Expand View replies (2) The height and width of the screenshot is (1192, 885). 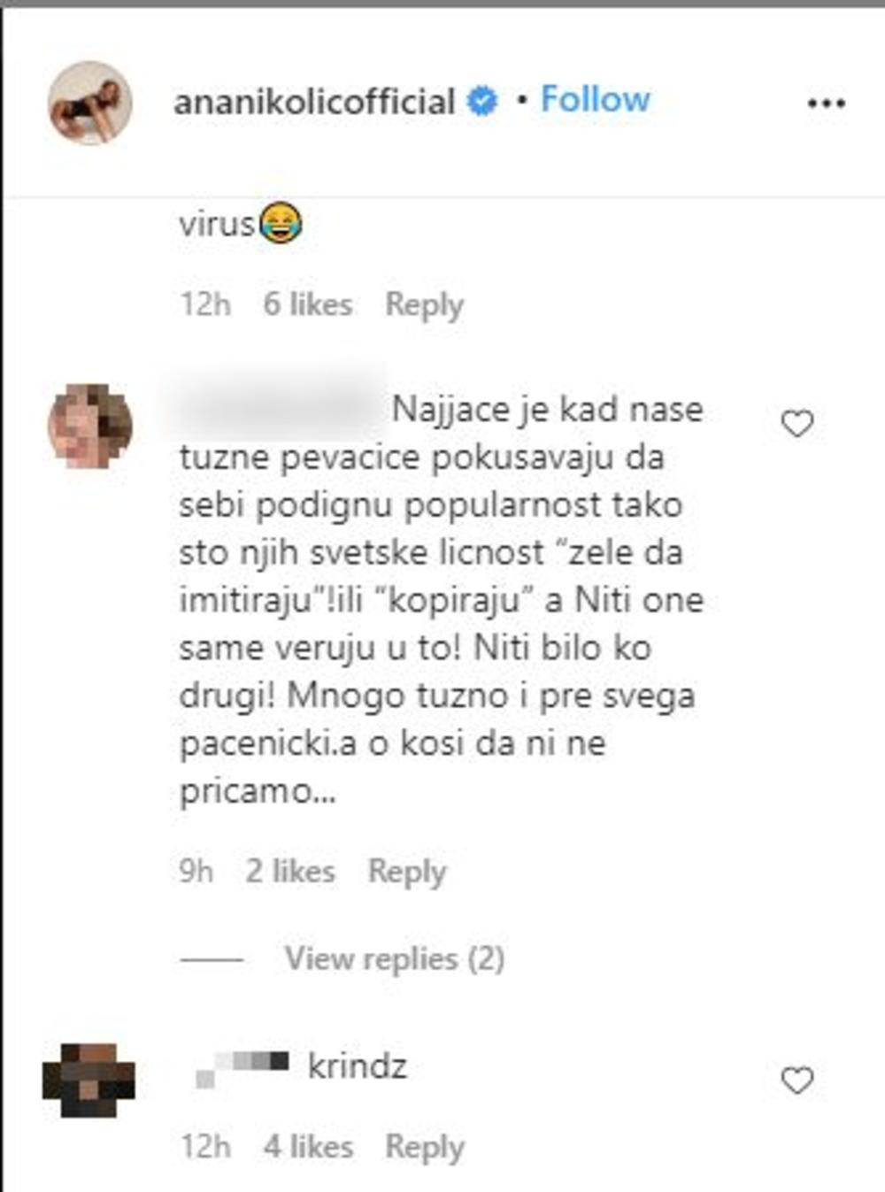coord(395,958)
